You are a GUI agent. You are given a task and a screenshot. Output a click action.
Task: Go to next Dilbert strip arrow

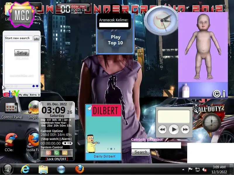(114, 149)
